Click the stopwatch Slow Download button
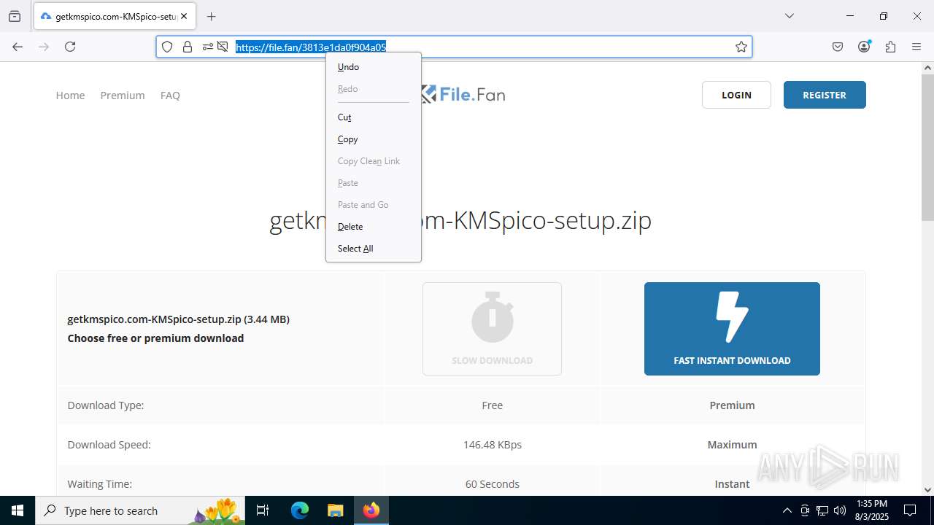This screenshot has width=934, height=525. coord(492,329)
